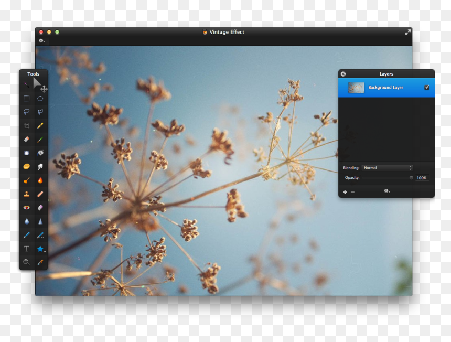Viewport: 451px width, 342px height.
Task: Open the Blending mode dropdown
Action: 388,168
